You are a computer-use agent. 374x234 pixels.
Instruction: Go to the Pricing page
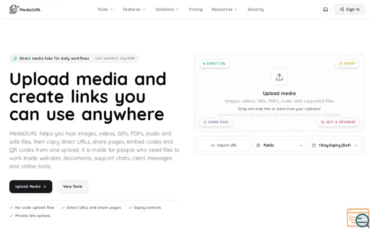tap(195, 9)
